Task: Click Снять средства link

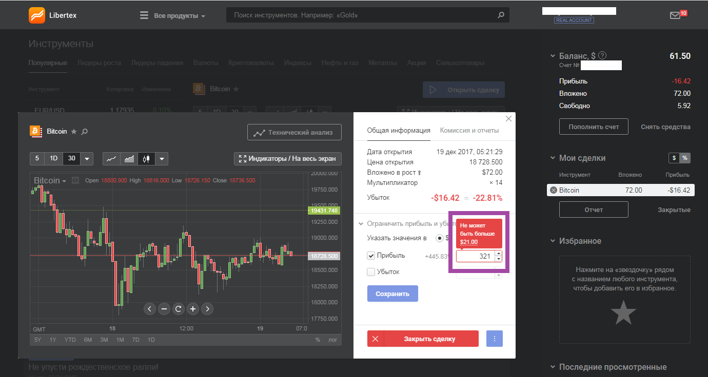Action: pos(665,127)
